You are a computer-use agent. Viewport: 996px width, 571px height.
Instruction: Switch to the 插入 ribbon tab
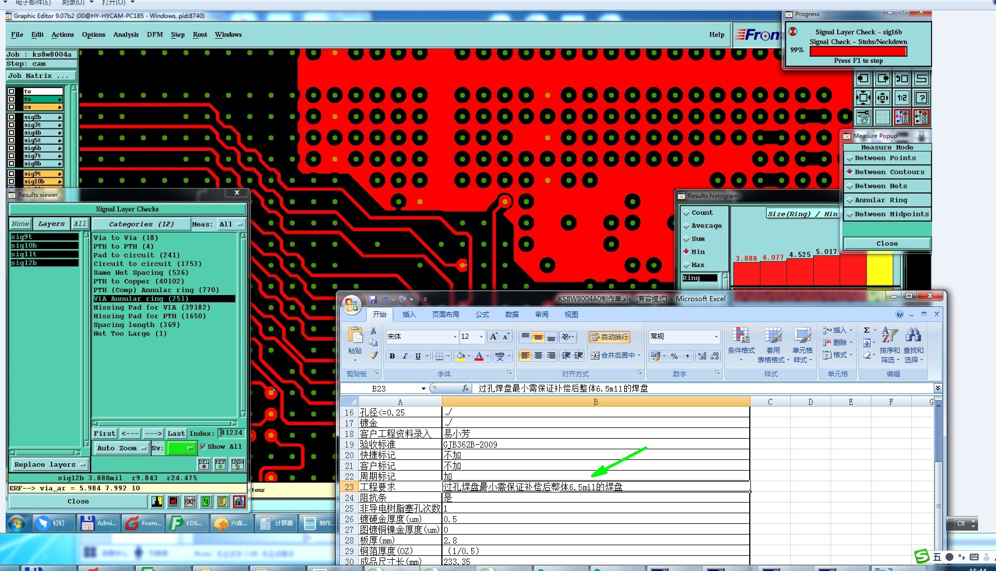coord(409,315)
